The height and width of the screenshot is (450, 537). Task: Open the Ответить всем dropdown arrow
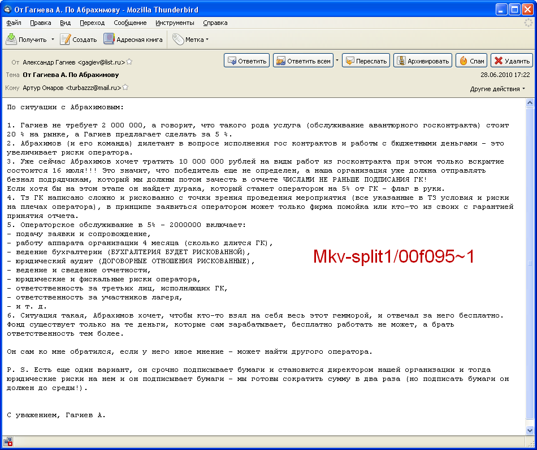[337, 61]
